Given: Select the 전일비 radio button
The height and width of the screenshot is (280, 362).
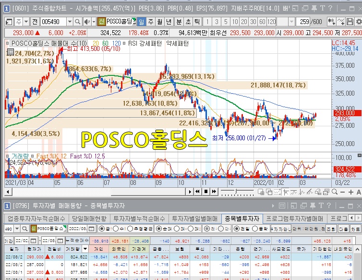Looking at the screenshot, I should pyautogui.click(x=236, y=229).
